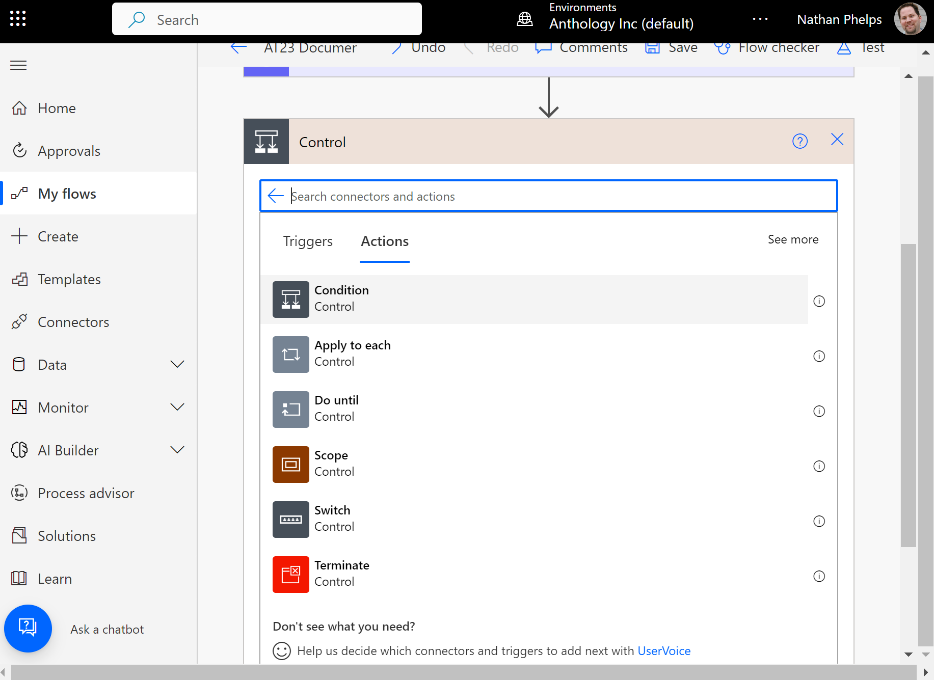934x680 pixels.
Task: Show info for Switch action
Action: point(819,521)
